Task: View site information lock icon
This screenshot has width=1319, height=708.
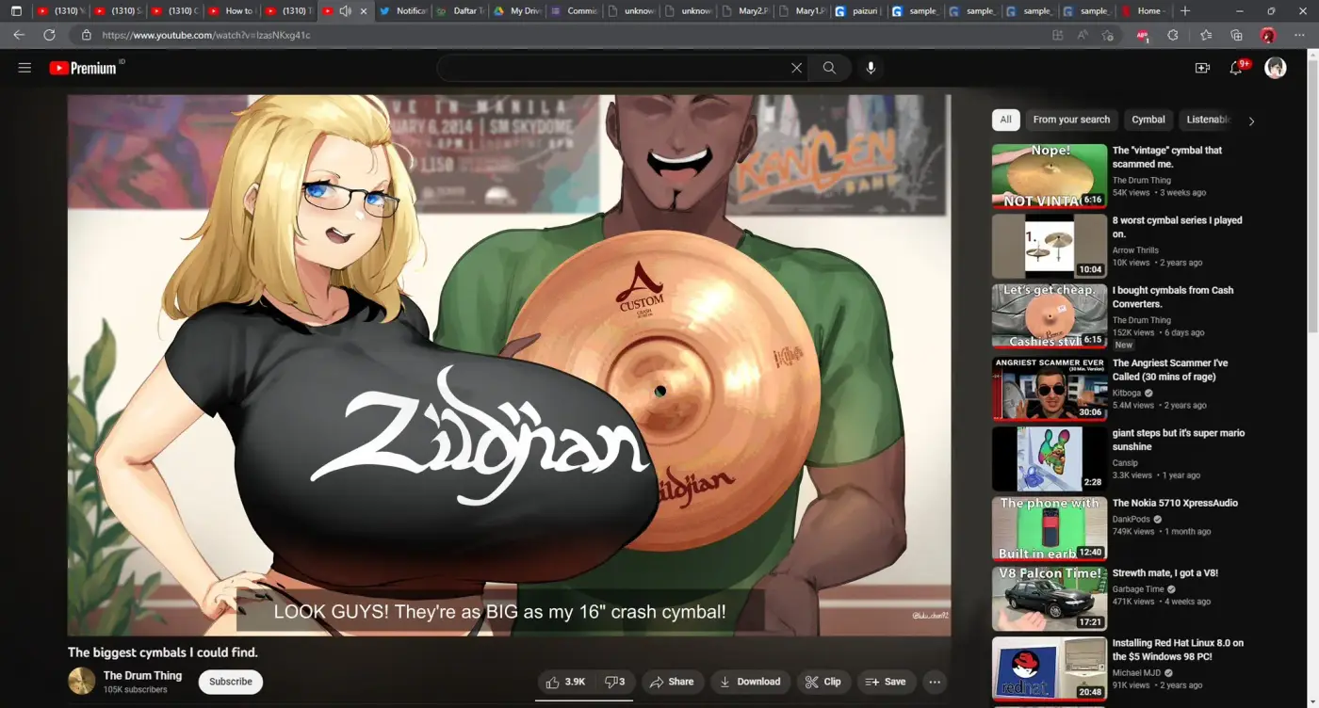Action: 86,35
